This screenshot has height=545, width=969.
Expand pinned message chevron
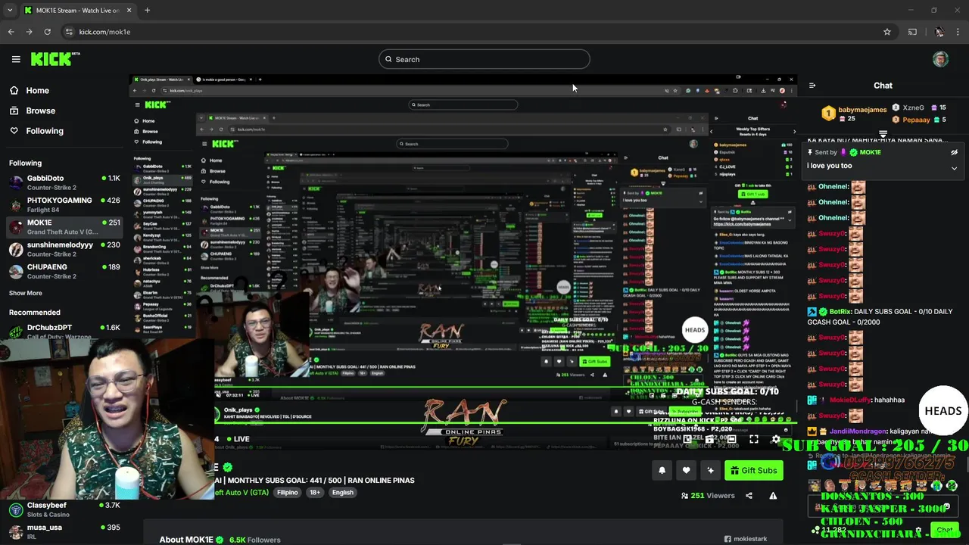[954, 168]
